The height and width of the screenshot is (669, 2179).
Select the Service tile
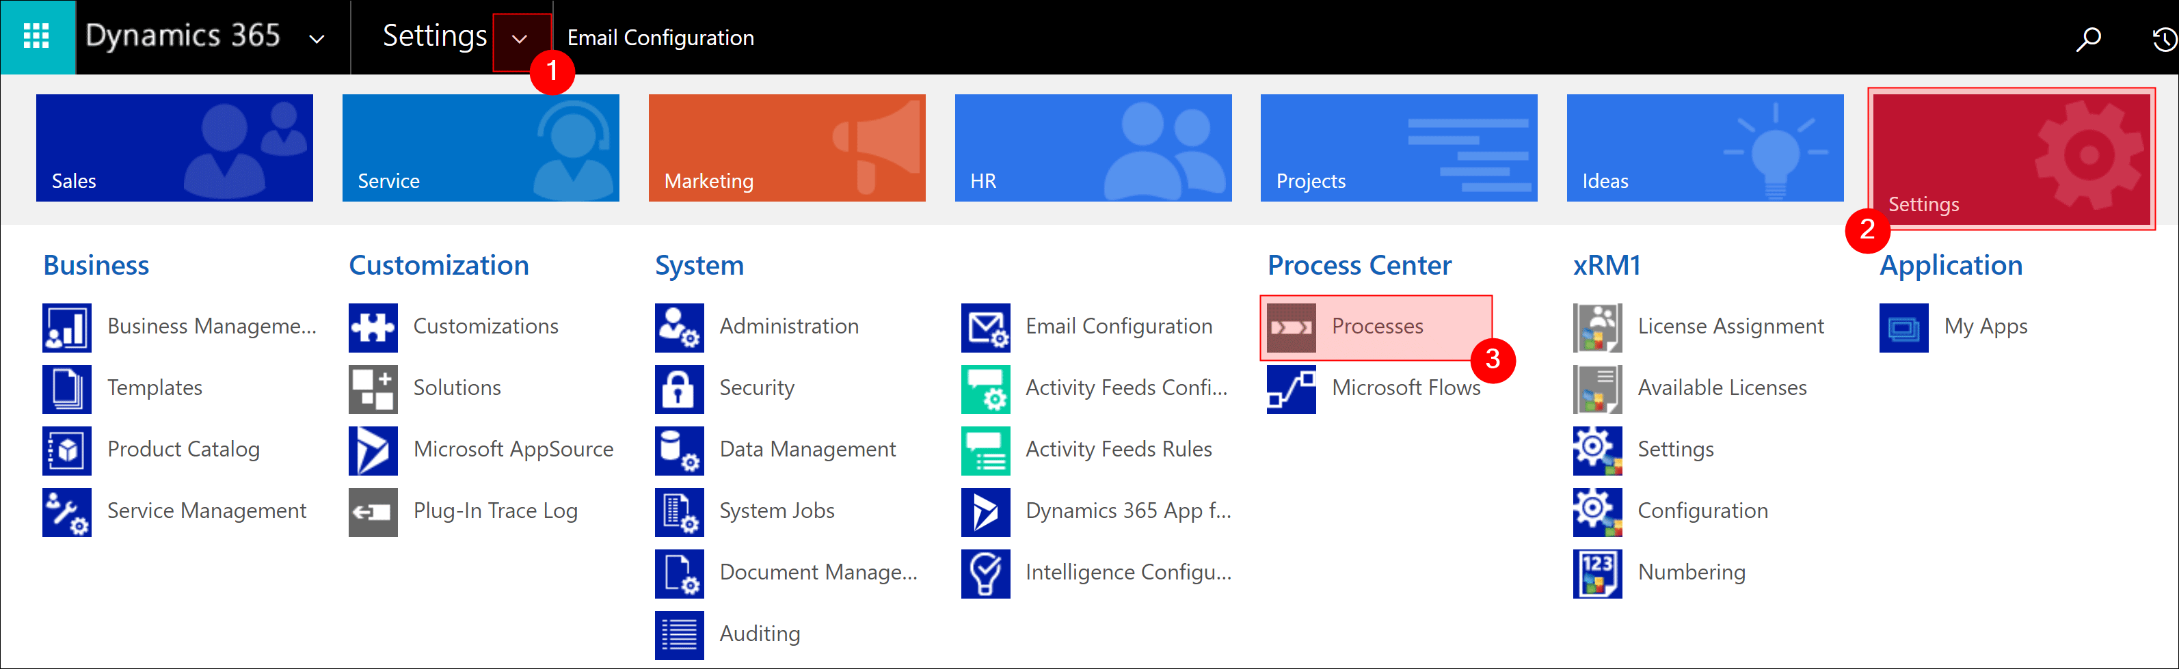tap(481, 147)
